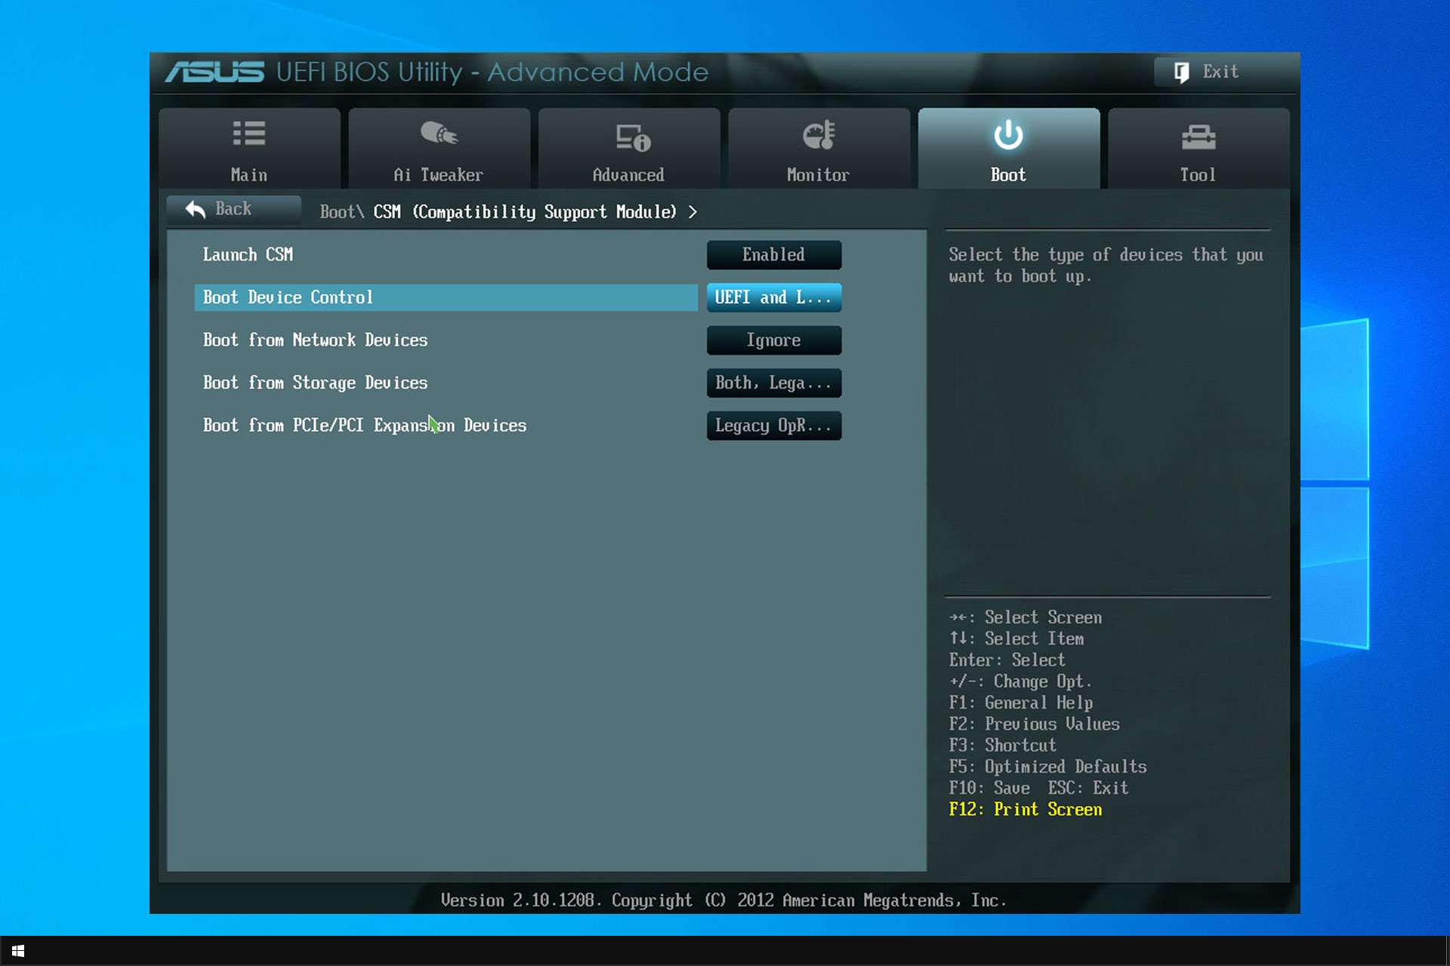Open Boot from Storage Devices dropdown
The height and width of the screenshot is (966, 1450).
coord(773,383)
